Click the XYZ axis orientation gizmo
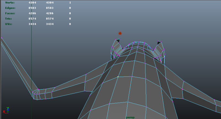 [x=7, y=110]
